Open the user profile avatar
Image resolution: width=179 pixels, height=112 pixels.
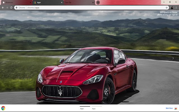pos(172,8)
